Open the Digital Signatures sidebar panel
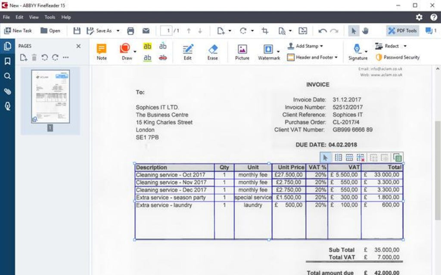 click(x=8, y=106)
